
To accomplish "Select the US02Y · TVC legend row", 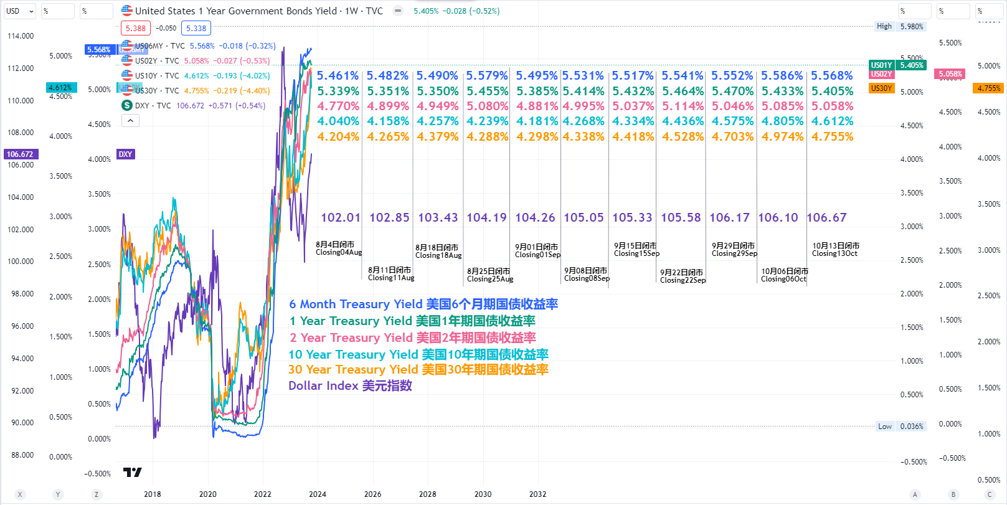I will [x=196, y=61].
